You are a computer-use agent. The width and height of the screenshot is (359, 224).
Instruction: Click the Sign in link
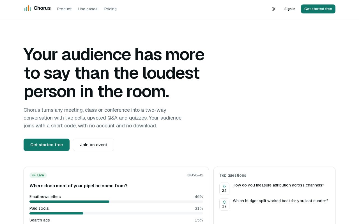point(290,9)
